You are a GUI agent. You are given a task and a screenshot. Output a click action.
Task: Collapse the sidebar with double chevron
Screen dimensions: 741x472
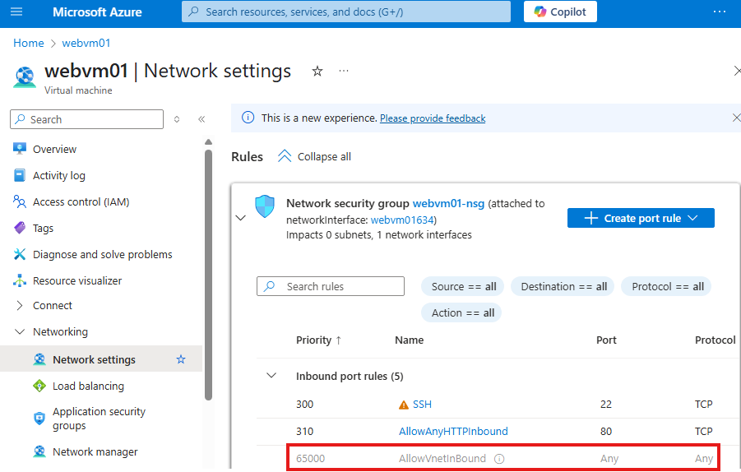point(201,119)
